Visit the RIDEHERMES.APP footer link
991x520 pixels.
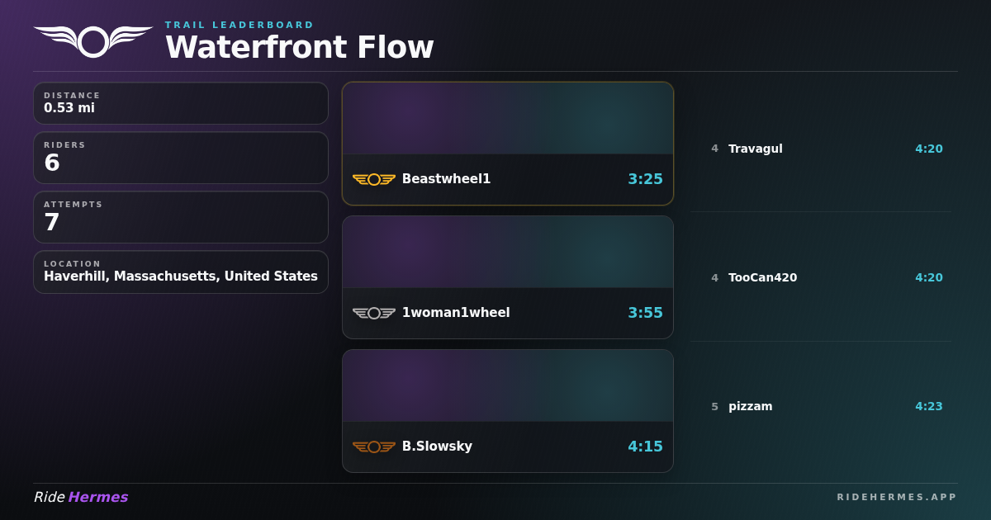point(897,497)
